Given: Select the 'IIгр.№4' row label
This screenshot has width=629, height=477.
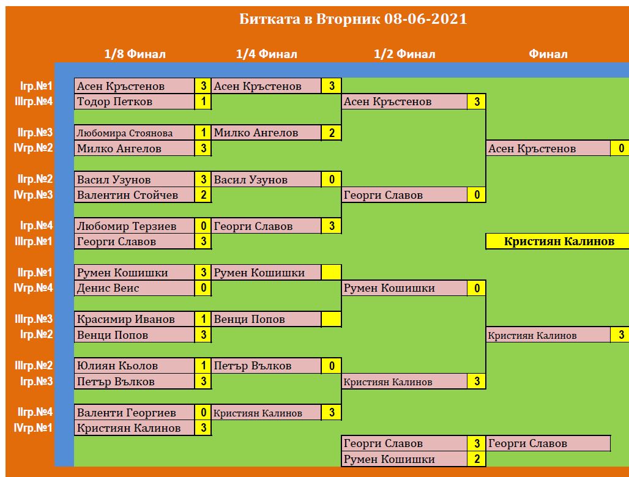Looking at the screenshot, I should click(x=35, y=412).
